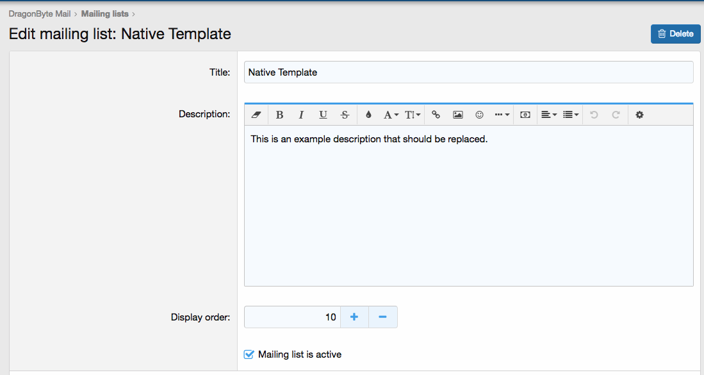The width and height of the screenshot is (704, 375).
Task: Open the text color droplet tool
Action: [368, 115]
